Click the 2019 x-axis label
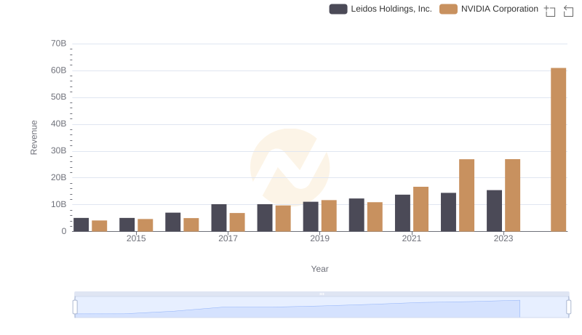 tap(319, 238)
